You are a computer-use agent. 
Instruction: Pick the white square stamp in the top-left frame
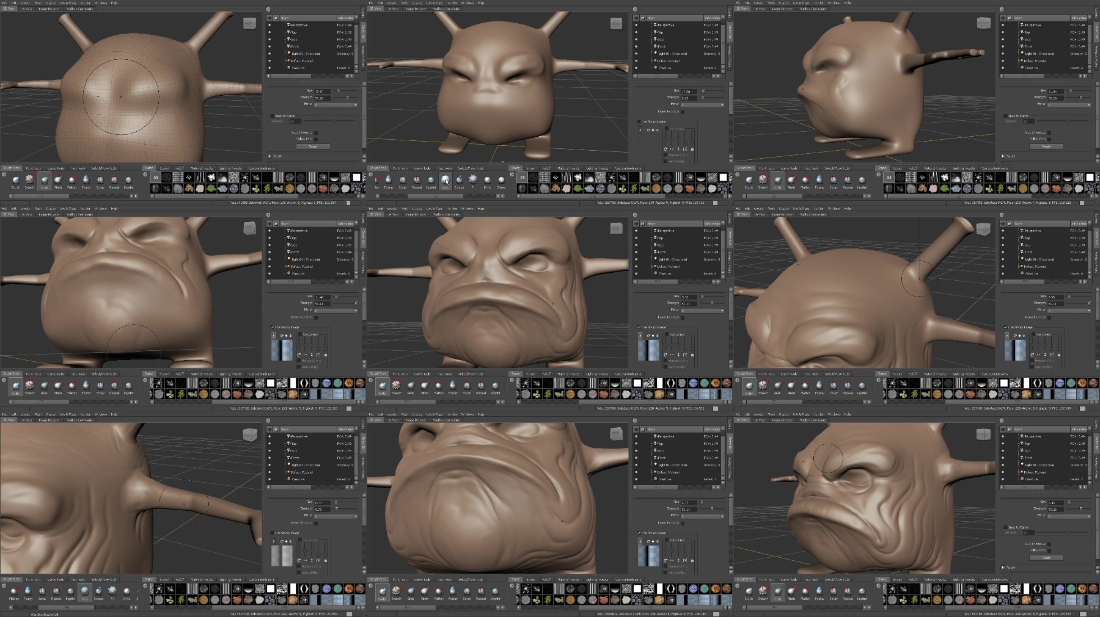[x=356, y=178]
